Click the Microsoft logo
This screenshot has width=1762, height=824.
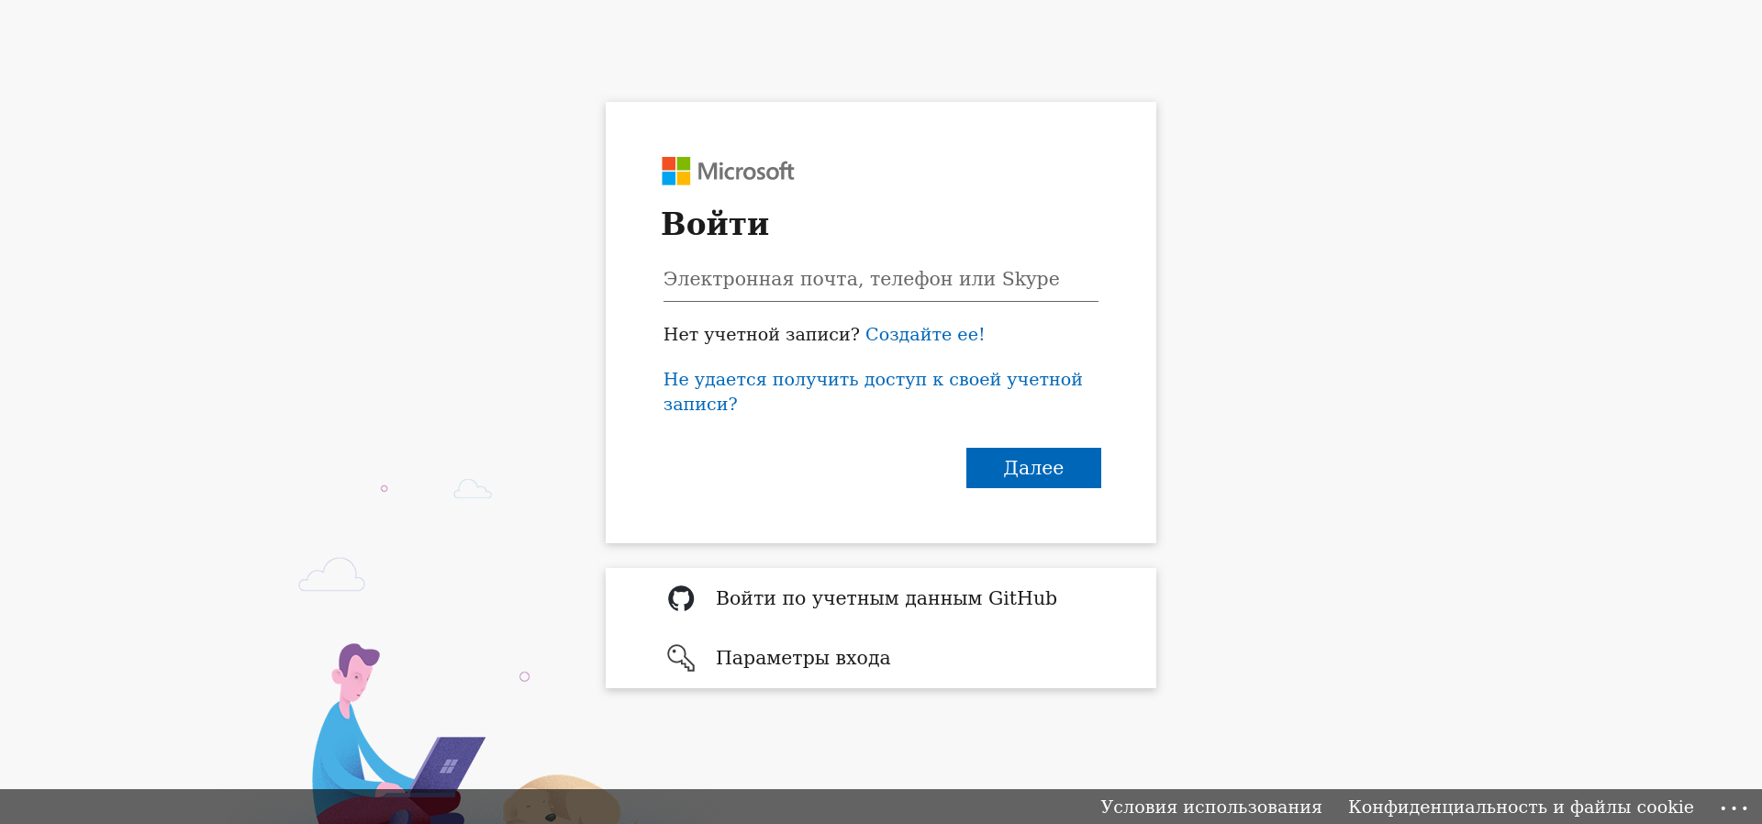[x=728, y=171]
